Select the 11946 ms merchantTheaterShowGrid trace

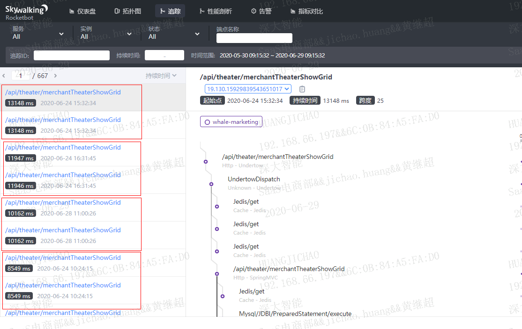pyautogui.click(x=93, y=180)
